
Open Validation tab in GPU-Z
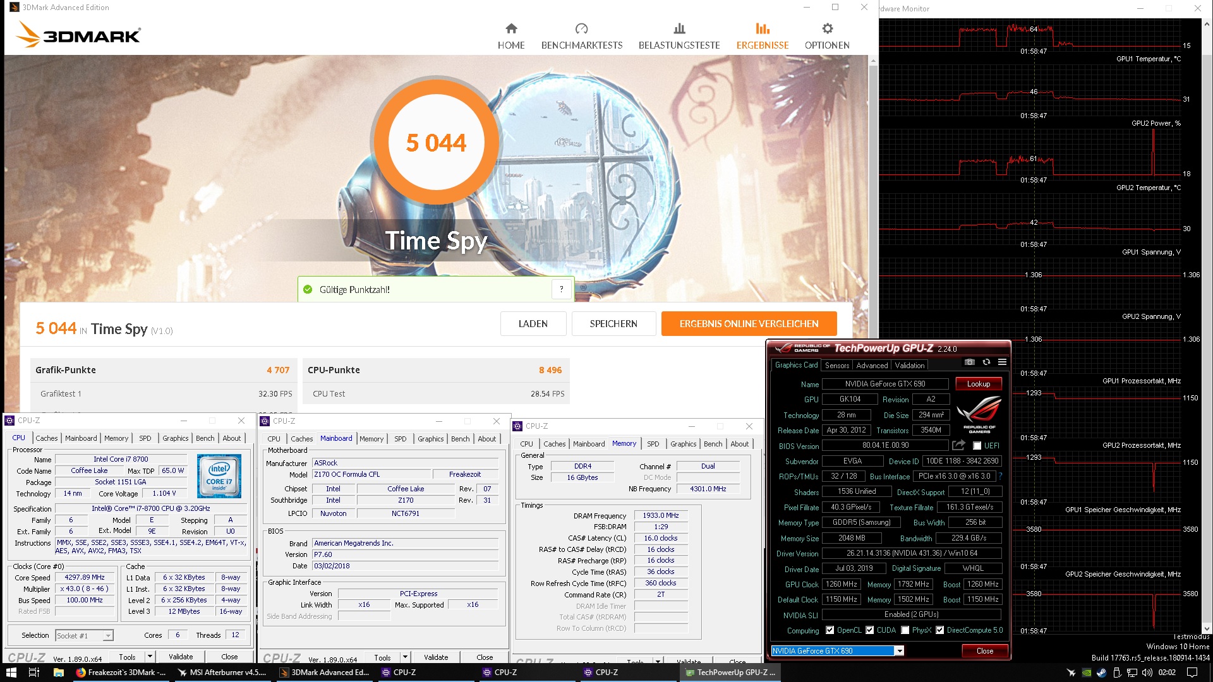coord(910,366)
